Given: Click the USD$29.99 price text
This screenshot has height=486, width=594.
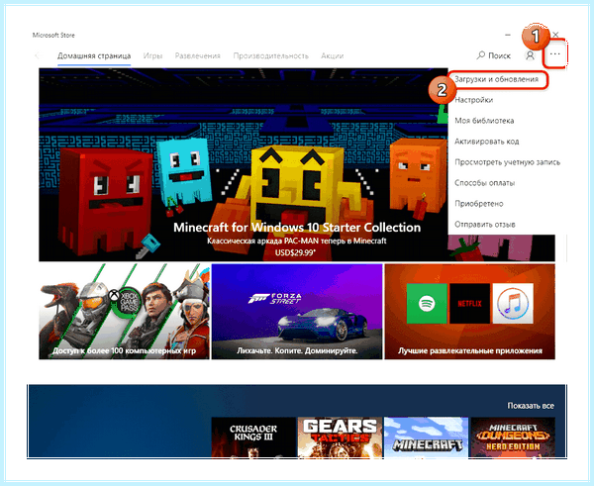Looking at the screenshot, I should (295, 252).
